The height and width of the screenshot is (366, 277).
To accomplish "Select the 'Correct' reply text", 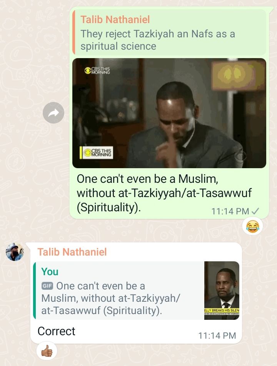I will point(57,331).
